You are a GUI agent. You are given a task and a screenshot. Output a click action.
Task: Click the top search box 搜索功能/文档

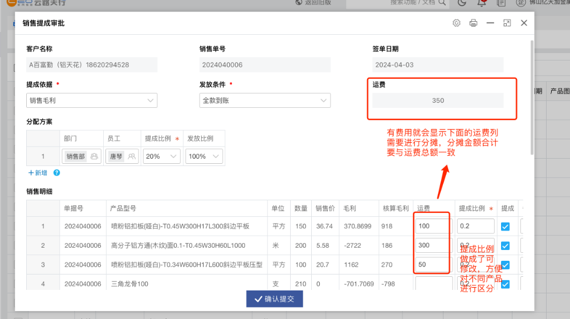tap(398, 3)
